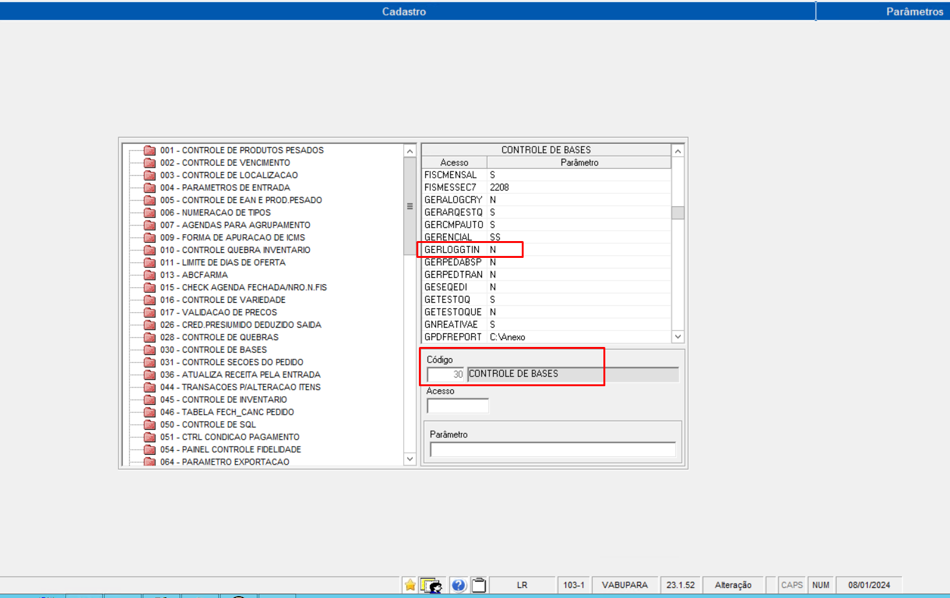Click the user notes icon near the star
950x598 pixels.
point(431,585)
